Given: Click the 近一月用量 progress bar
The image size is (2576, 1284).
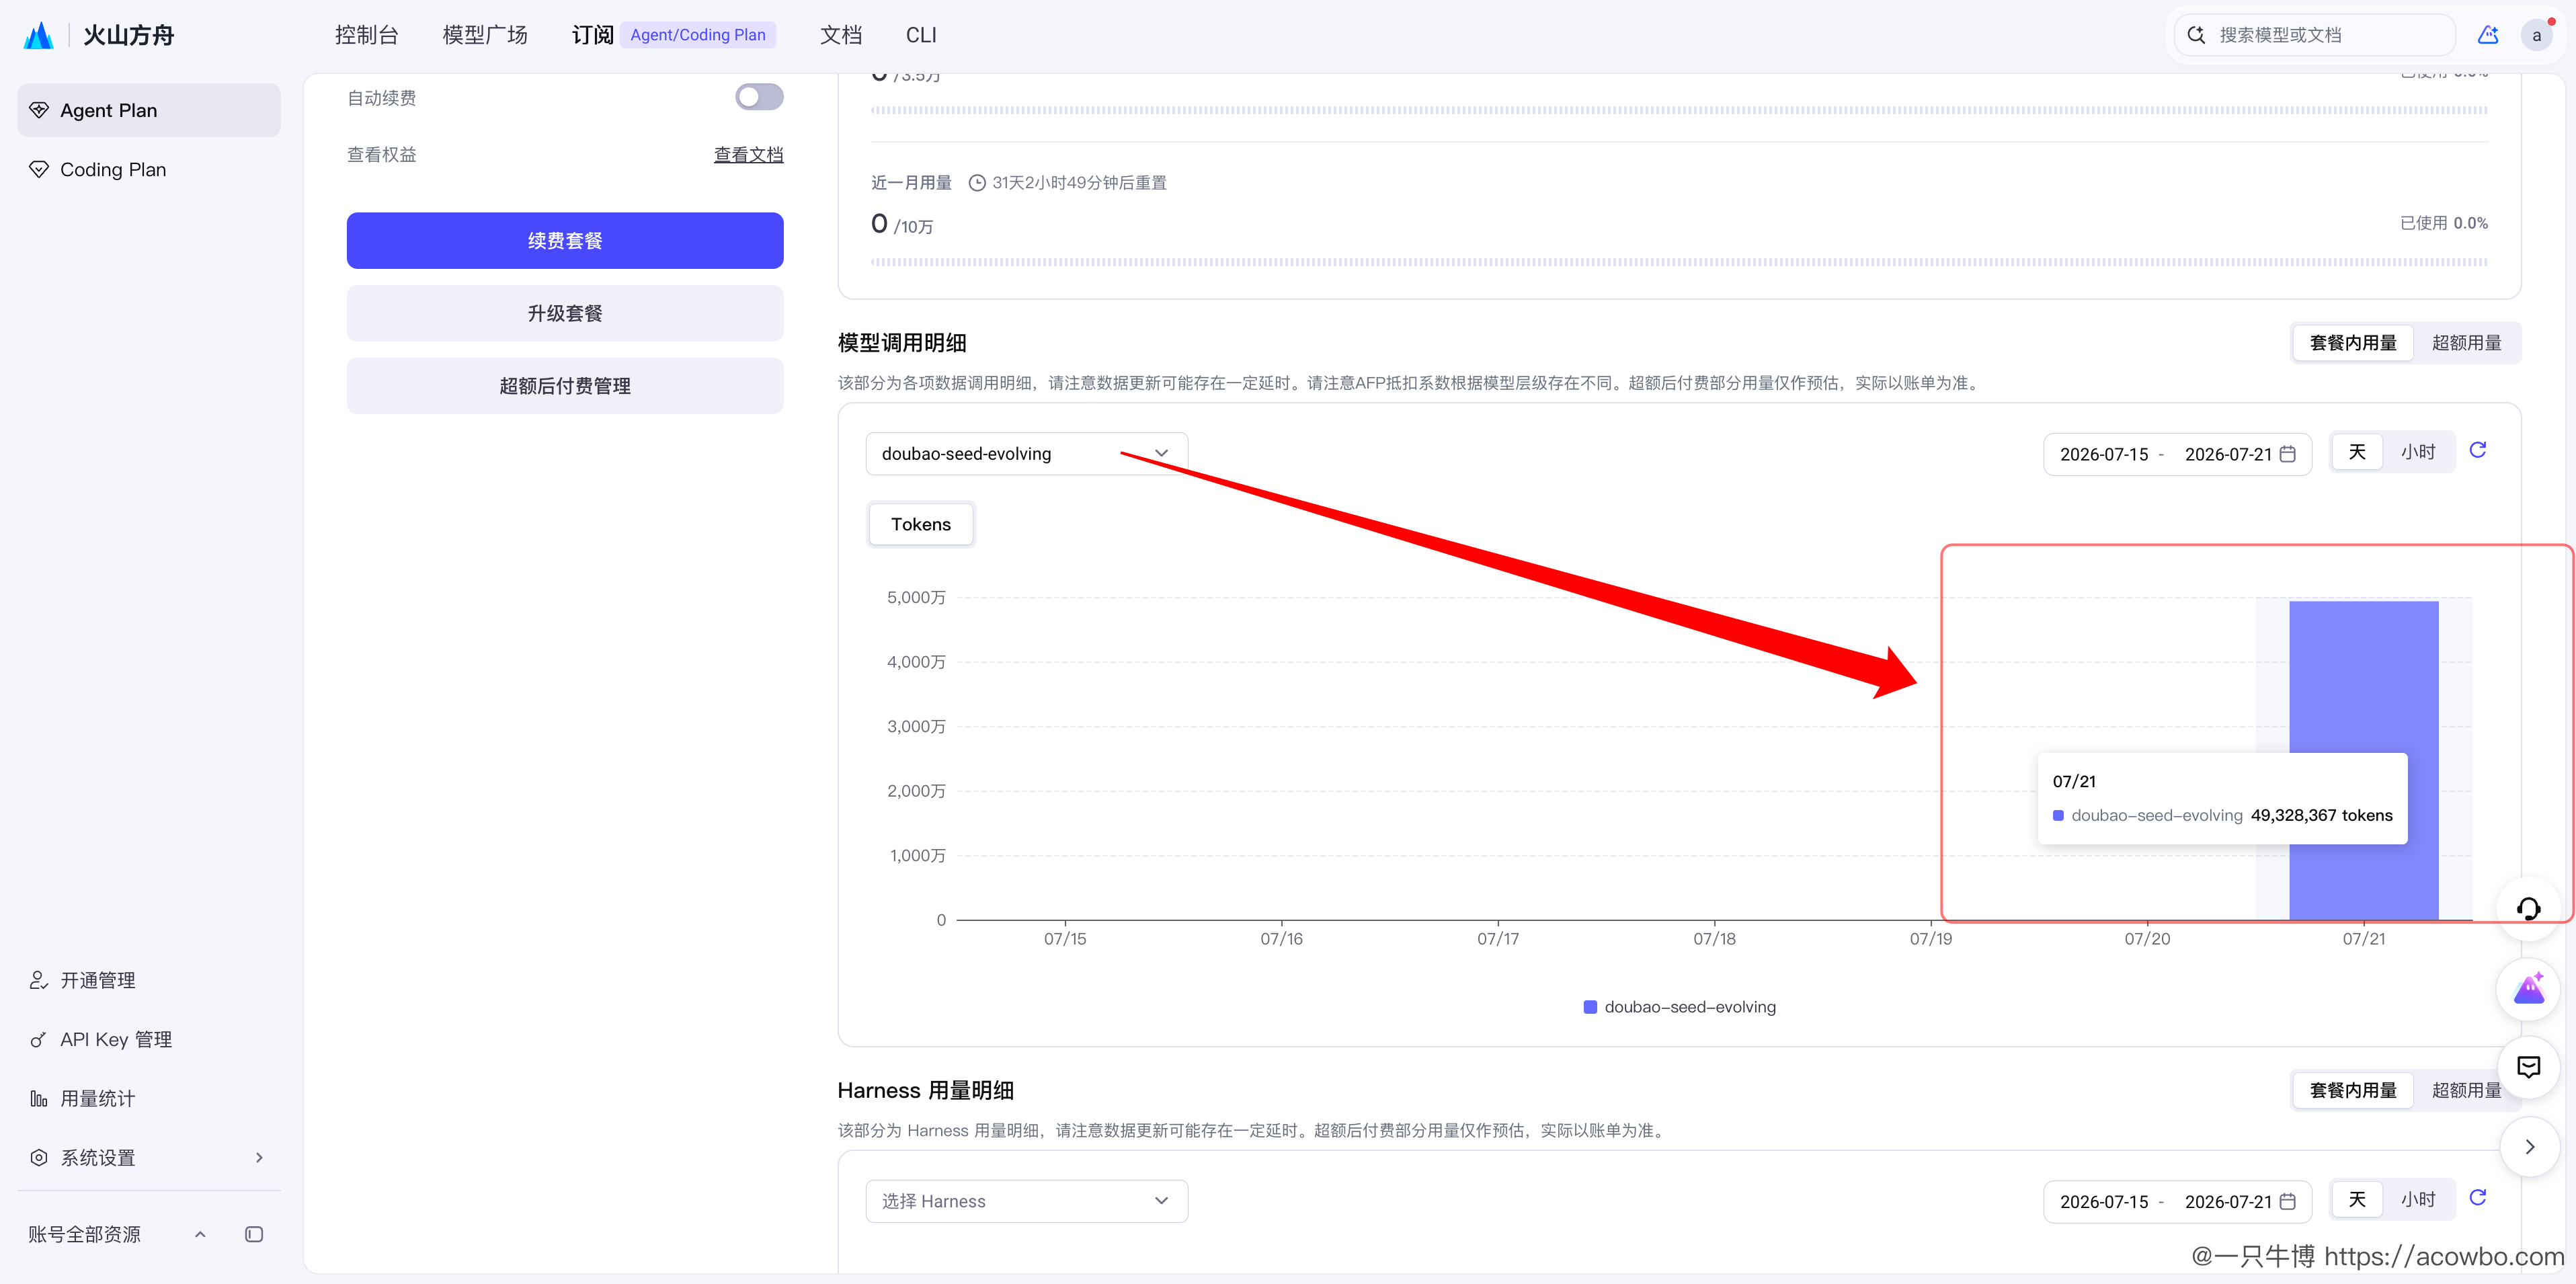Looking at the screenshot, I should pos(1679,262).
